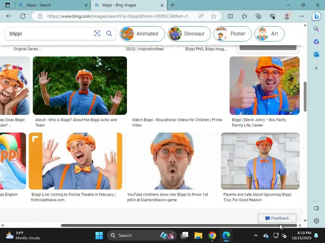The image size is (325, 243).
Task: Filter results by Poster
Action: pos(233,34)
